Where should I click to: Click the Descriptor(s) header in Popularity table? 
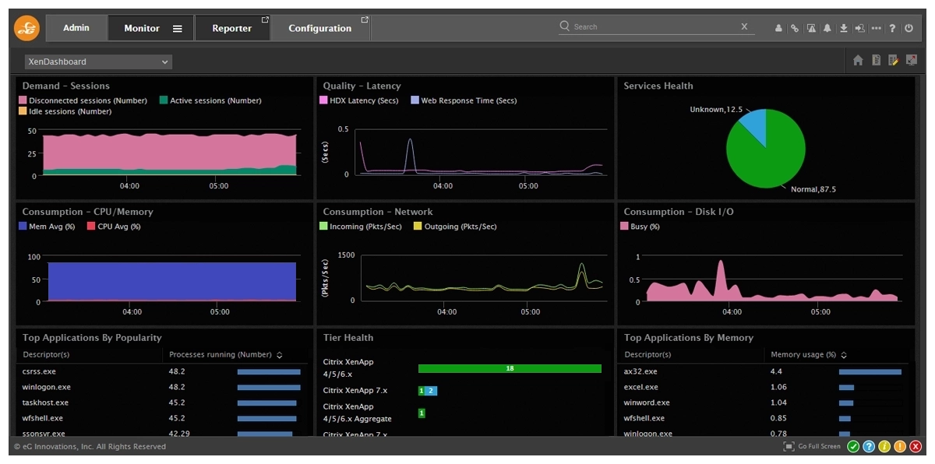(46, 355)
